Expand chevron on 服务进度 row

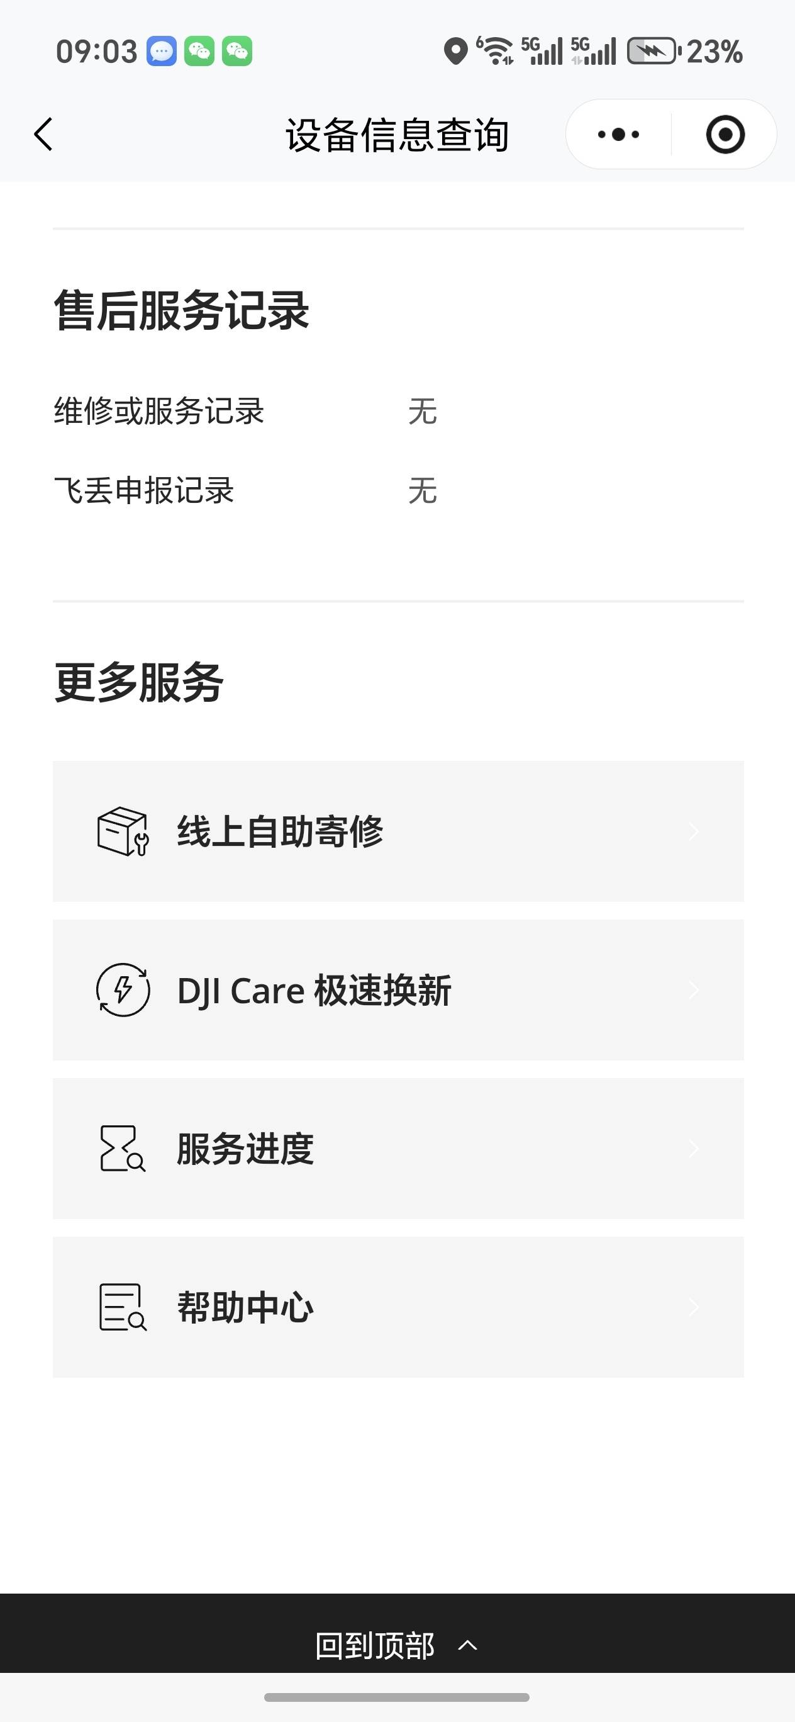click(694, 1149)
